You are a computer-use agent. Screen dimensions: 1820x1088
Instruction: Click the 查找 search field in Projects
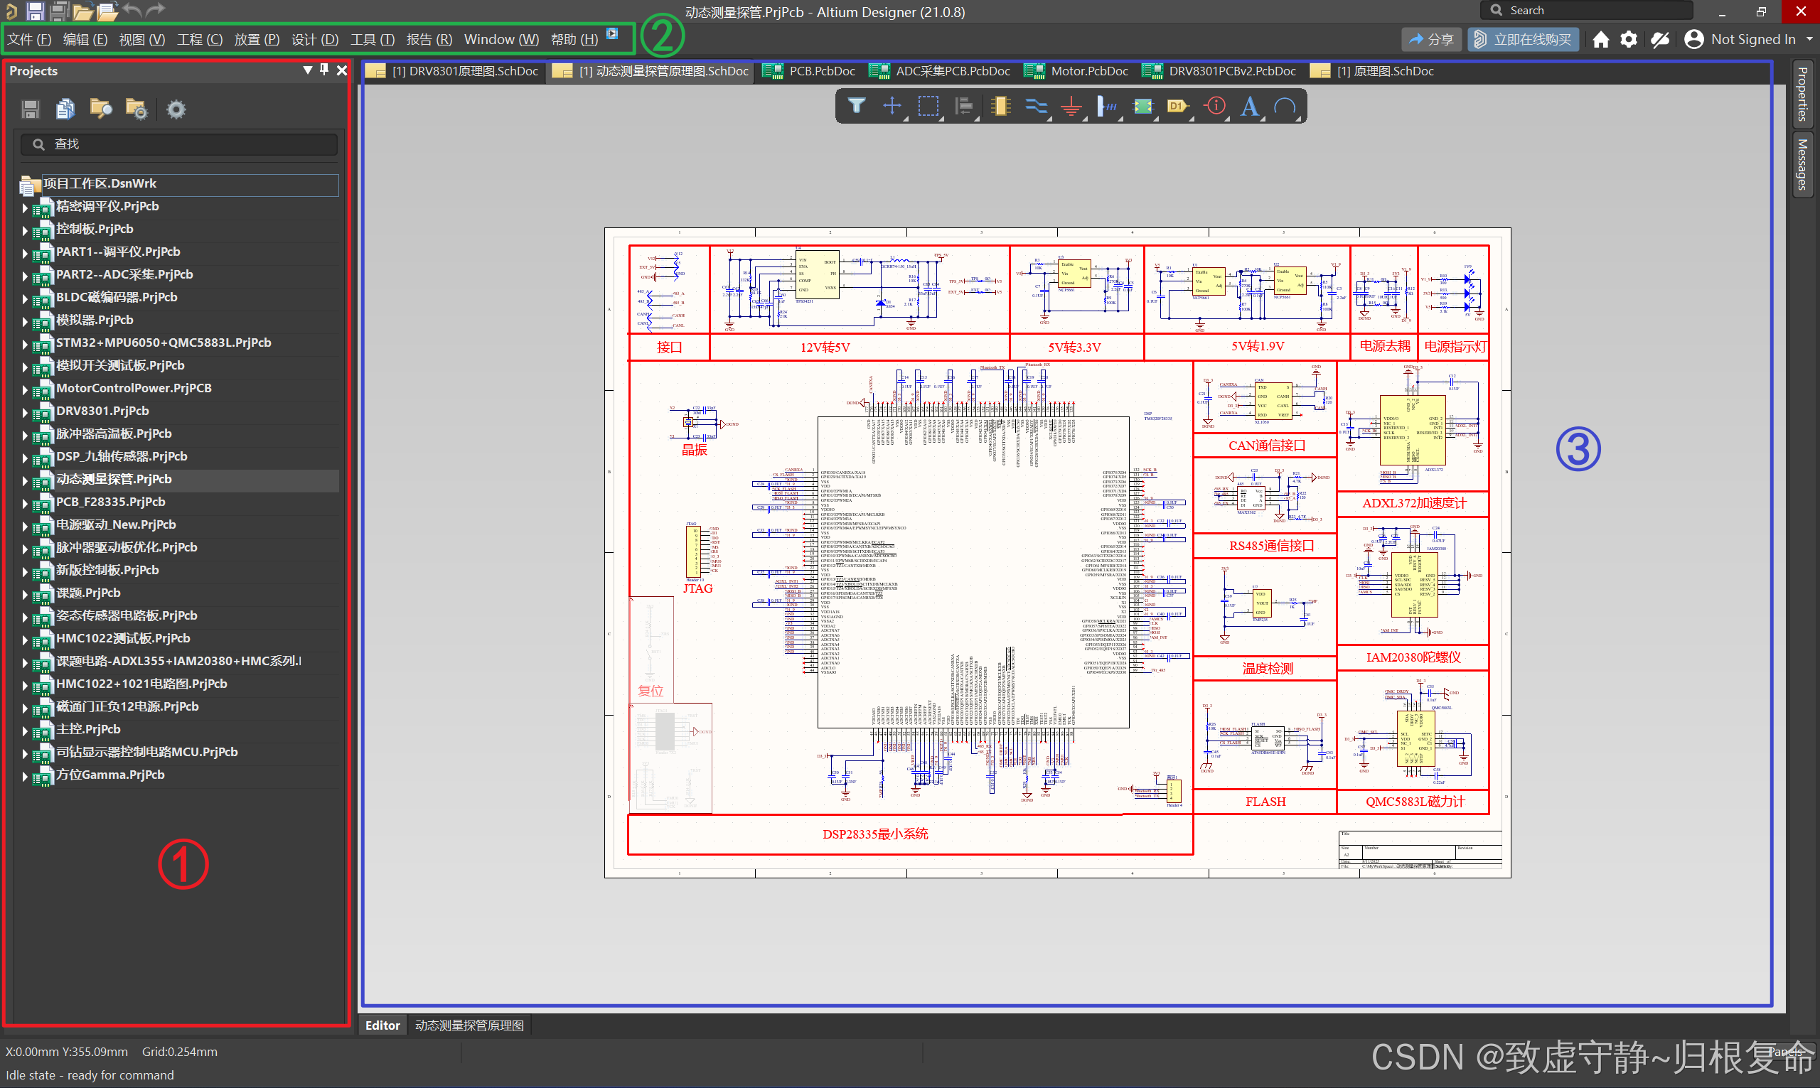[179, 144]
